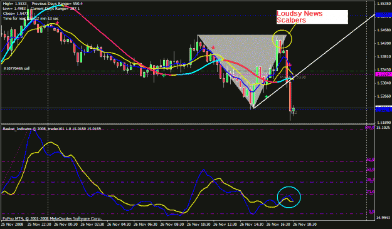Click the '26 Nov 00:30' time axis label
Screen dimensions: 392x229
66,224
